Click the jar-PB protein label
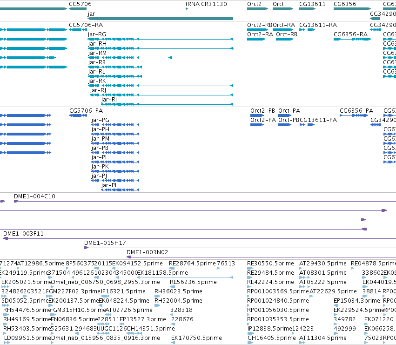 [x=100, y=148]
